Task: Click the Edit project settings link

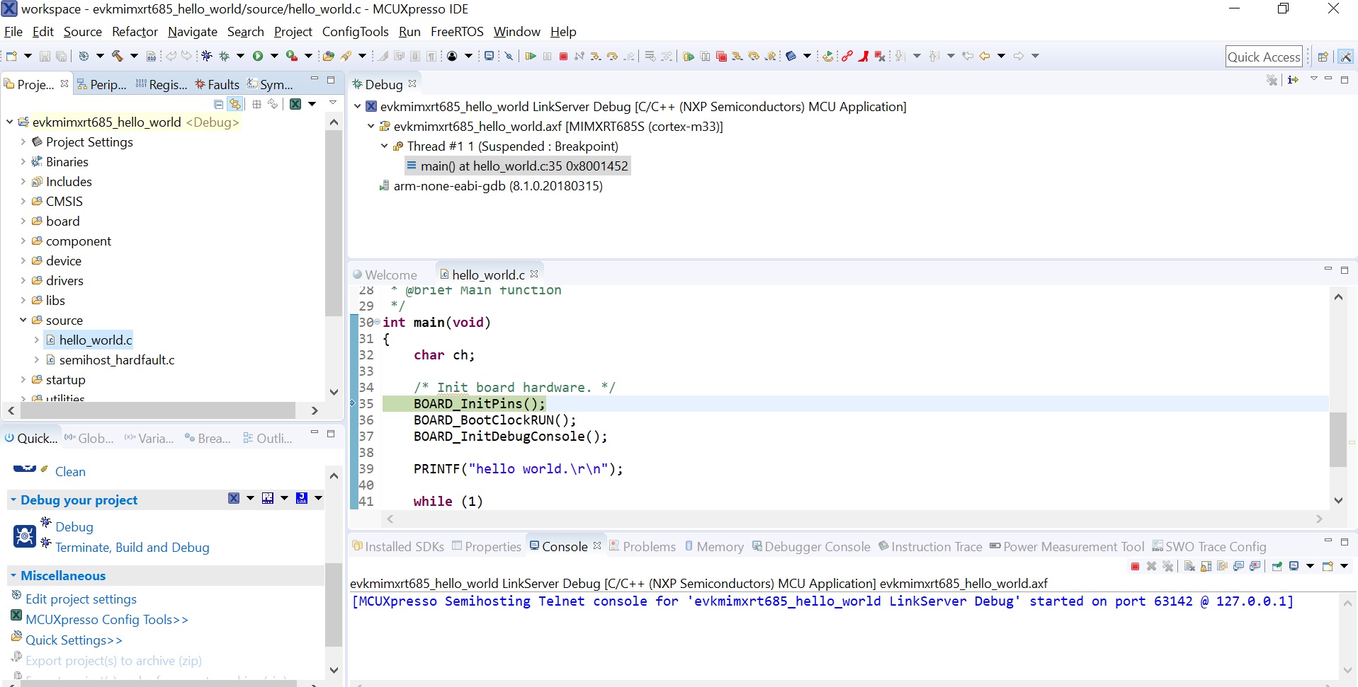Action: [x=81, y=599]
